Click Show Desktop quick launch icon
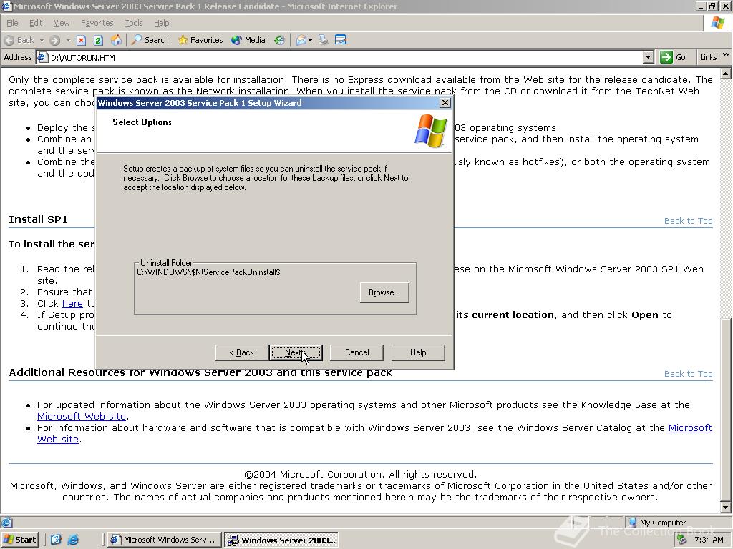The width and height of the screenshot is (733, 549). coord(56,540)
